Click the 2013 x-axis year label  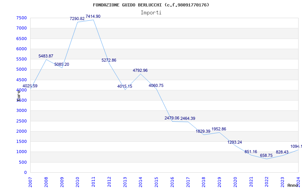pos(125,182)
